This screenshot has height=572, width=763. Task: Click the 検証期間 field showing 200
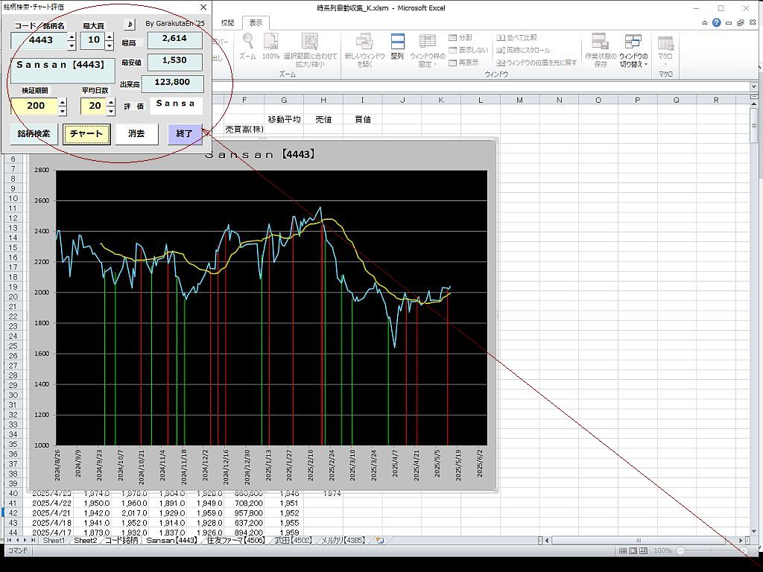34,106
